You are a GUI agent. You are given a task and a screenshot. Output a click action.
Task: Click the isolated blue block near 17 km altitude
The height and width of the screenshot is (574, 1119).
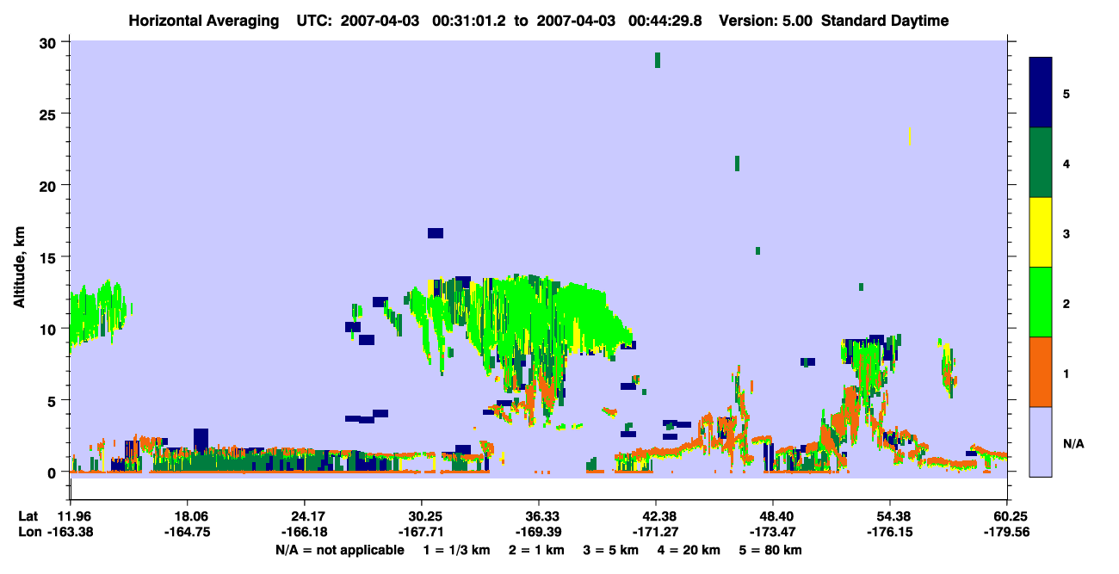click(436, 233)
